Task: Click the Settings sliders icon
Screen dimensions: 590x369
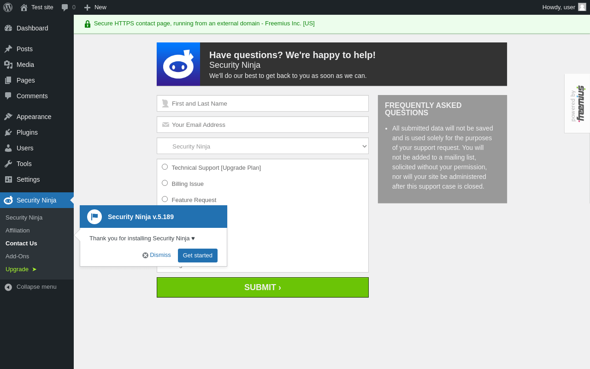Action: pyautogui.click(x=8, y=179)
